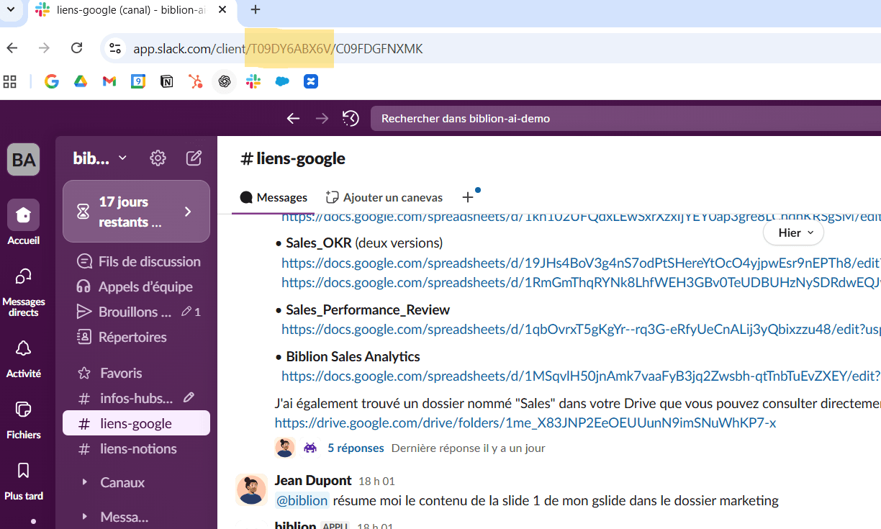Open the Biblion Sales Analytics spreadsheet link
Viewport: 881px width, 529px height.
pos(581,376)
